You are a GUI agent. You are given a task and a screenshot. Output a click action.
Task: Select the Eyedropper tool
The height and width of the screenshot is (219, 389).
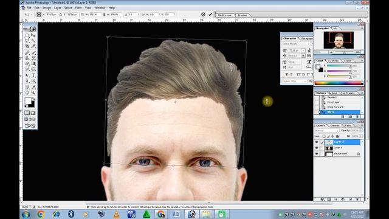pyautogui.click(x=33, y=87)
